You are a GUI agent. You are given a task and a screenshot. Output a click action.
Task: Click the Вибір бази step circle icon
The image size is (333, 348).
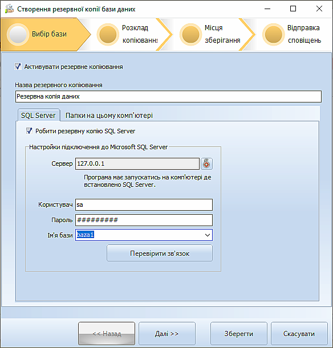coord(18,34)
